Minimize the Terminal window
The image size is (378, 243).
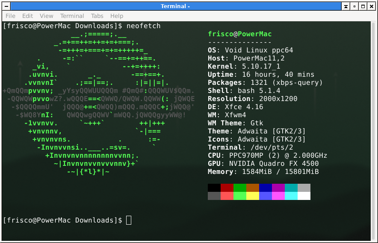click(354, 6)
